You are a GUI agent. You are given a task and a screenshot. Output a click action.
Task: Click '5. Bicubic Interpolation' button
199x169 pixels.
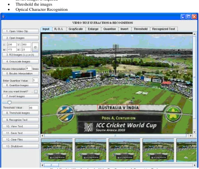[x=20, y=73]
